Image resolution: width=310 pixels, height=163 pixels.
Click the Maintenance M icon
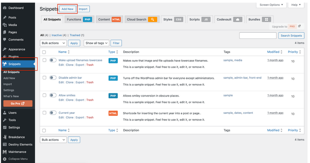tap(5, 152)
